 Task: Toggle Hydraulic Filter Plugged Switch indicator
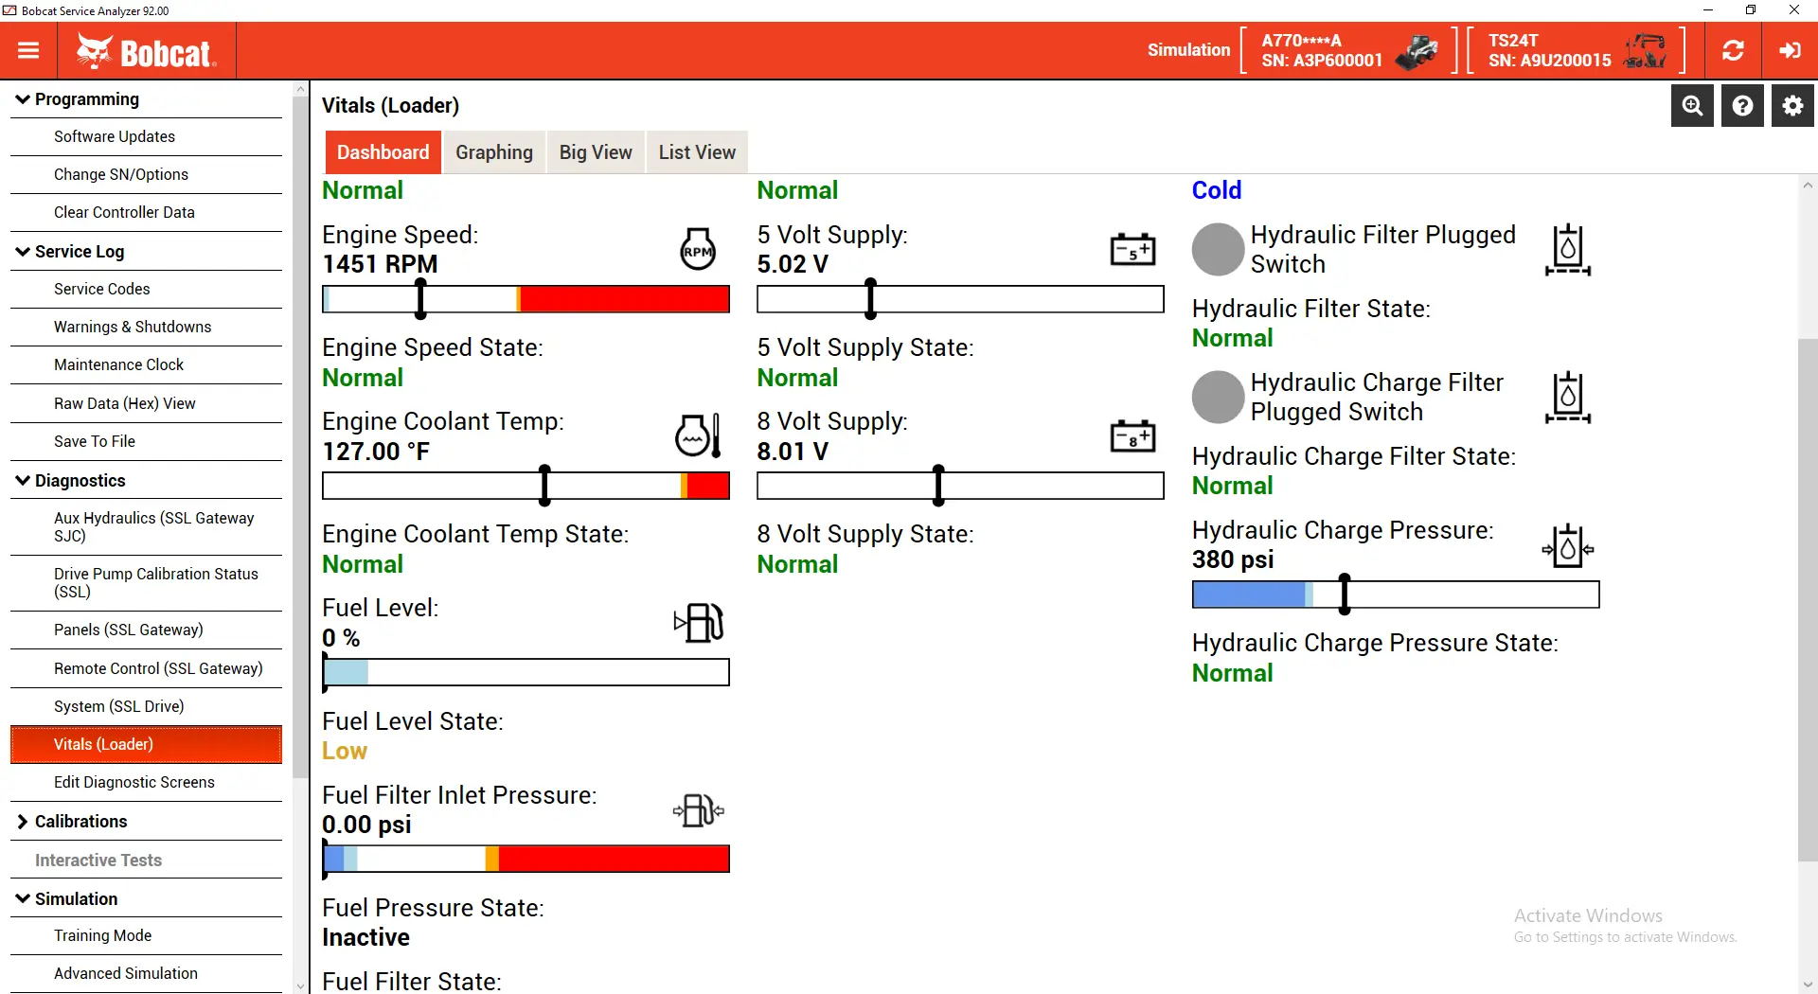coord(1218,250)
